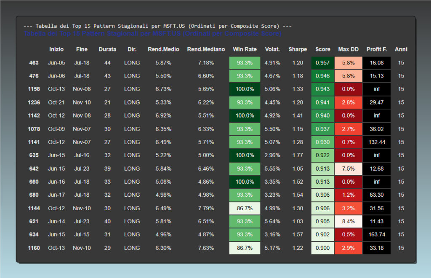Click the 5.64% volatility cell
Image resolution: width=431 pixels, height=278 pixels.
pos(272,222)
